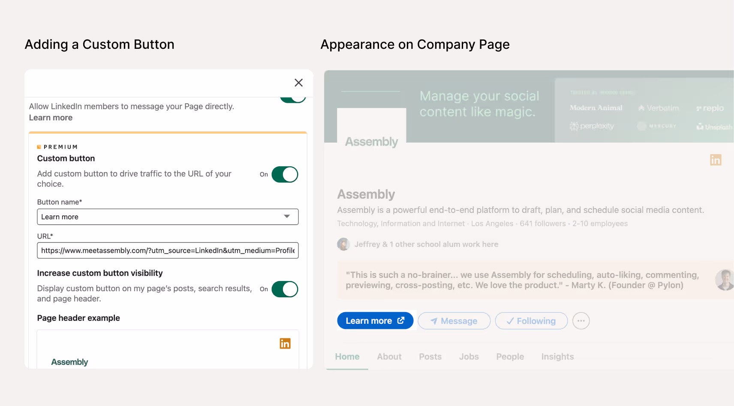Switch to the Home tab
Viewport: 734px width, 406px height.
[x=347, y=357]
